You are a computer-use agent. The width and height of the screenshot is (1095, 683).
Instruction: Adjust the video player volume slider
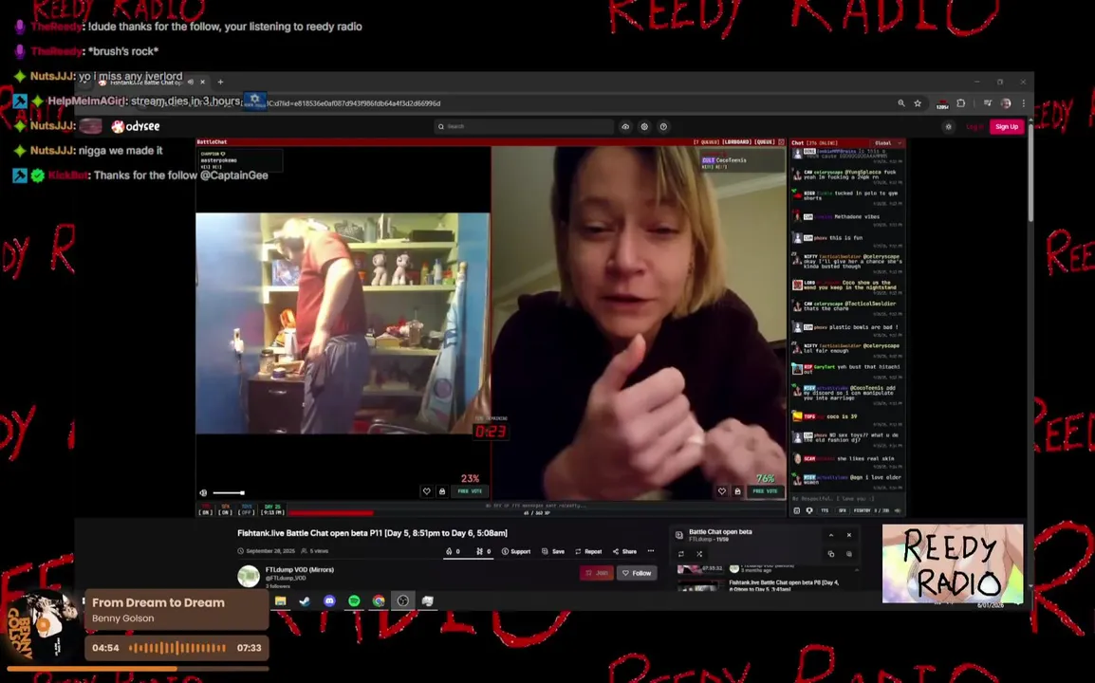click(x=229, y=492)
